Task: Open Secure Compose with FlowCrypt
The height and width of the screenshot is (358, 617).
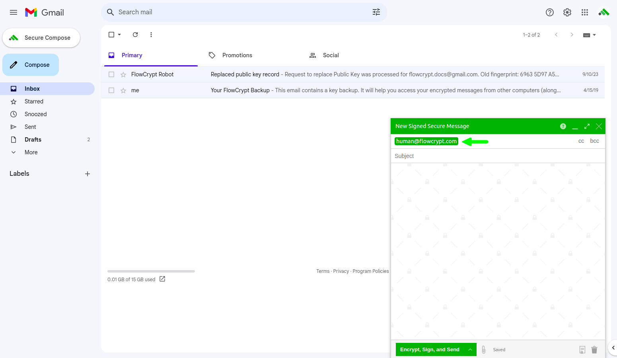Action: pyautogui.click(x=41, y=38)
